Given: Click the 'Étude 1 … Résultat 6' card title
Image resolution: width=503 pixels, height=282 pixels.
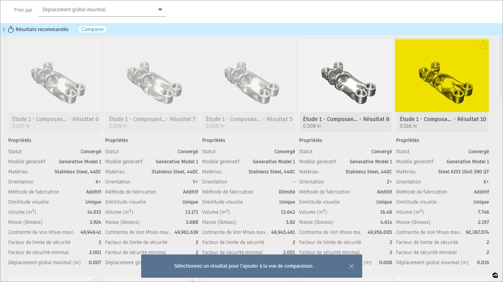Looking at the screenshot, I should click(x=55, y=119).
